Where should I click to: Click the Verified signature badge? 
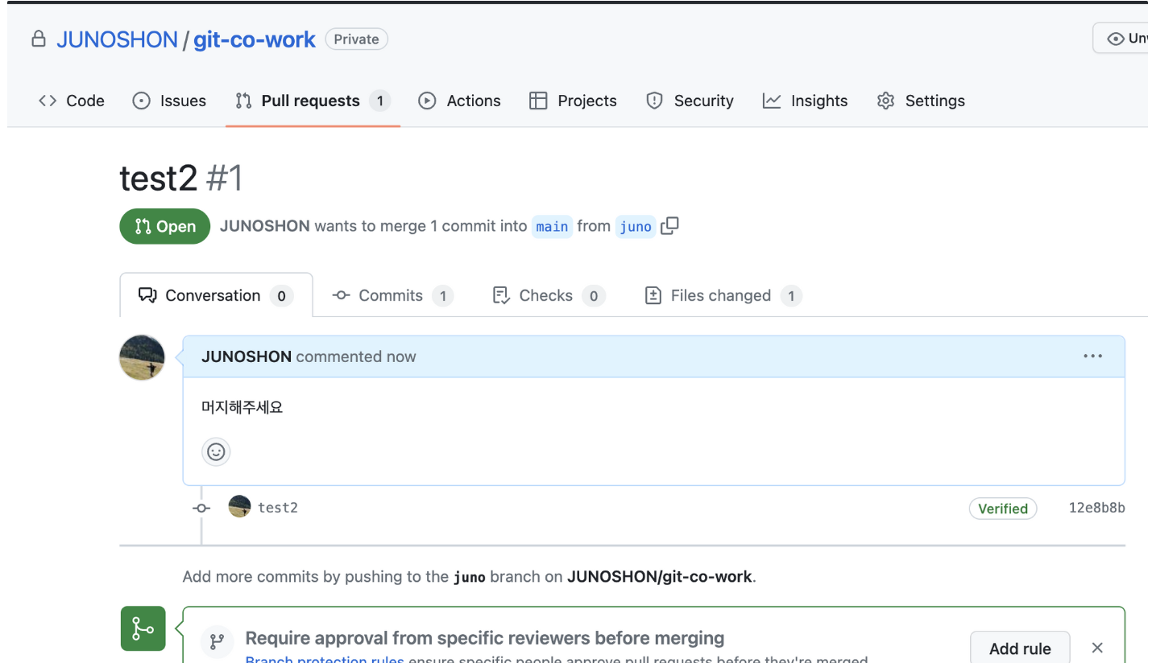pos(1003,509)
